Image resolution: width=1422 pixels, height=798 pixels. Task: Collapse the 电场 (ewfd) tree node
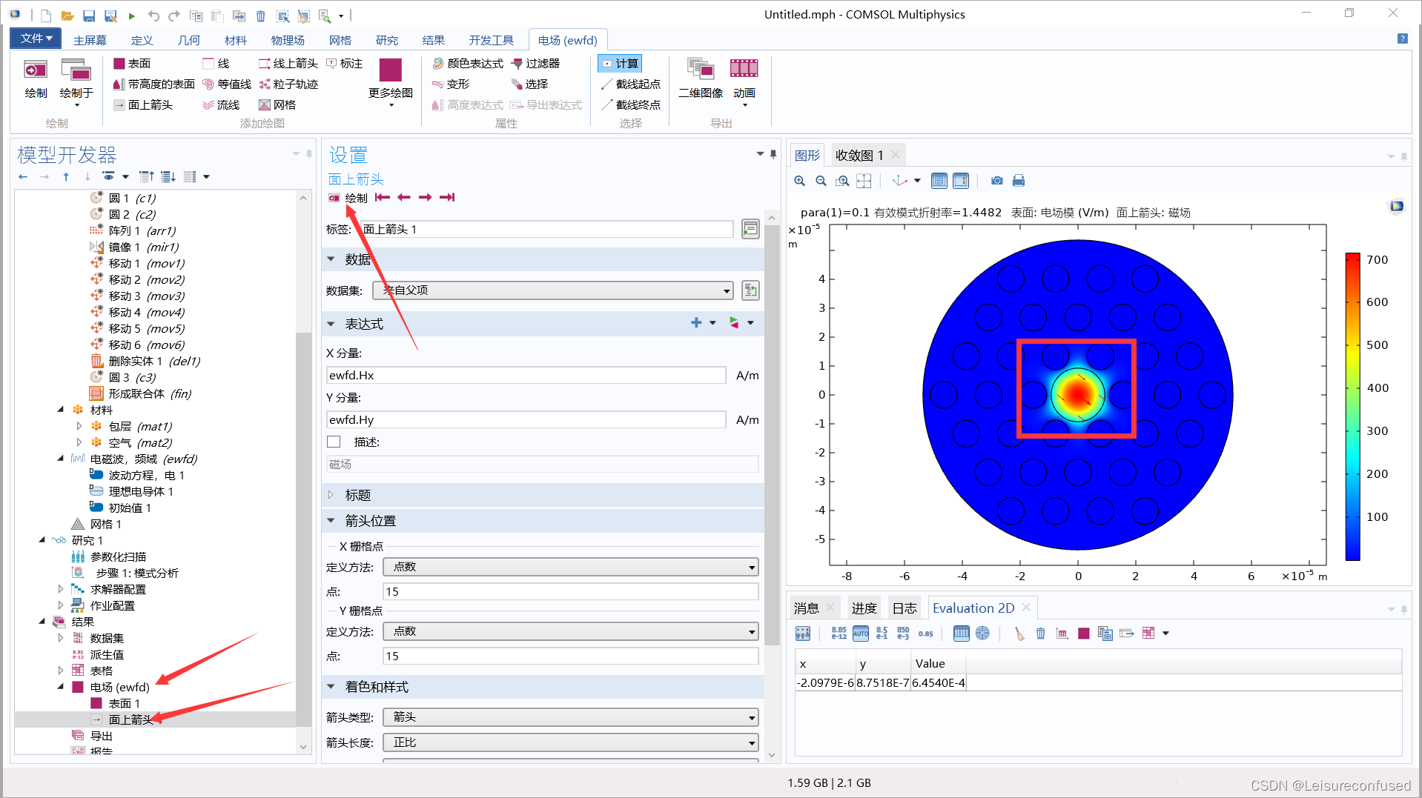click(61, 687)
